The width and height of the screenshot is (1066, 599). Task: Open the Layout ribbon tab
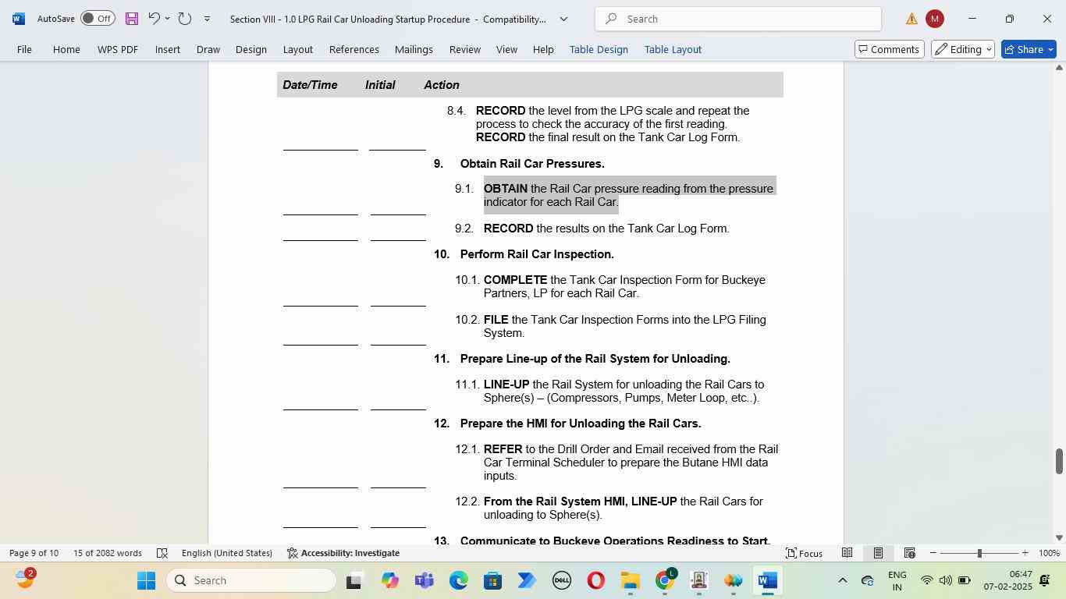coord(297,49)
